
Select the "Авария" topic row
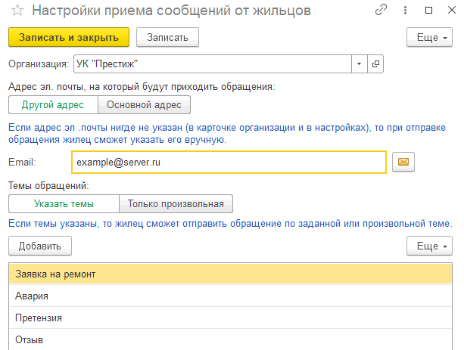click(x=231, y=296)
